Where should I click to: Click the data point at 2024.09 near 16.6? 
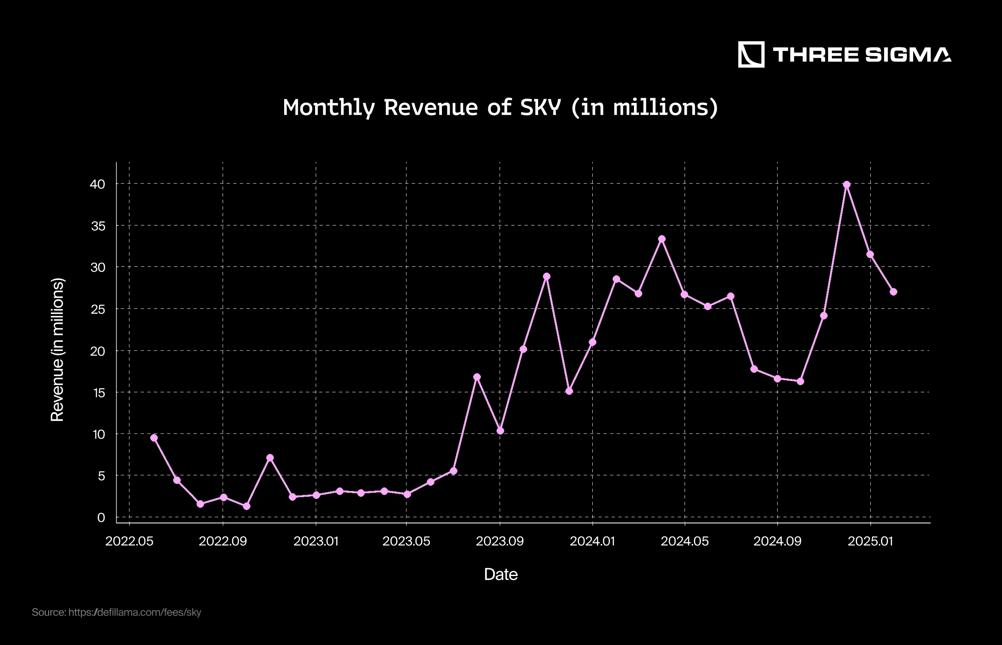point(777,379)
